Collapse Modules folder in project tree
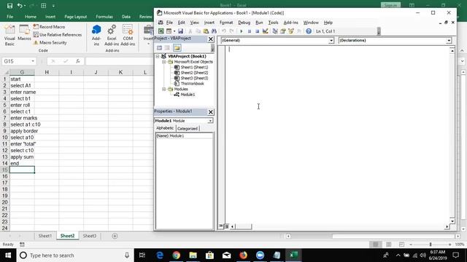Viewport: 467px width, 262px height. point(163,89)
